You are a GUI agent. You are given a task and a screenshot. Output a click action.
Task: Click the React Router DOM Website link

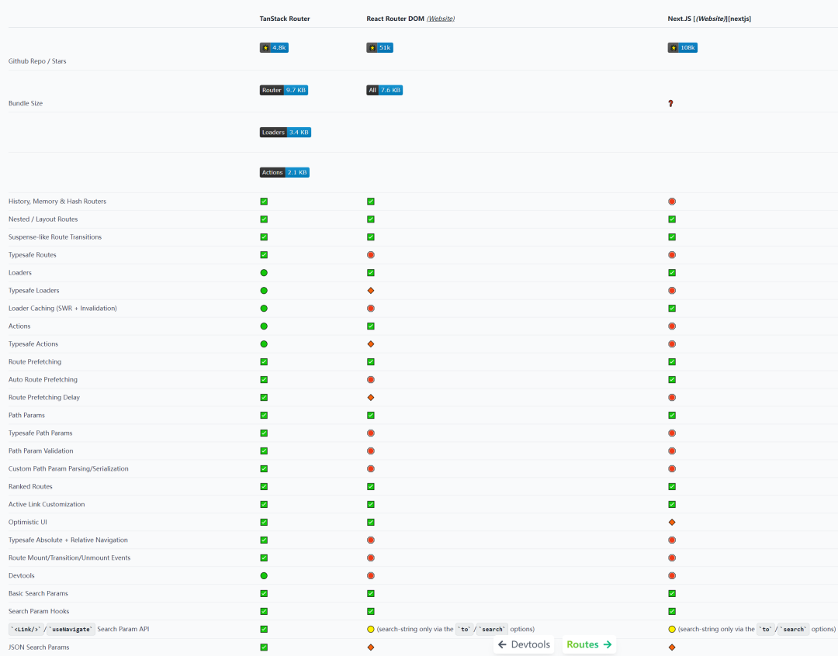coord(441,19)
